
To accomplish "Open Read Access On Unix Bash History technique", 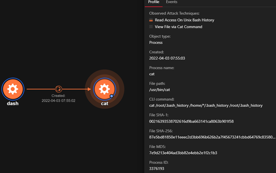I will [x=184, y=20].
